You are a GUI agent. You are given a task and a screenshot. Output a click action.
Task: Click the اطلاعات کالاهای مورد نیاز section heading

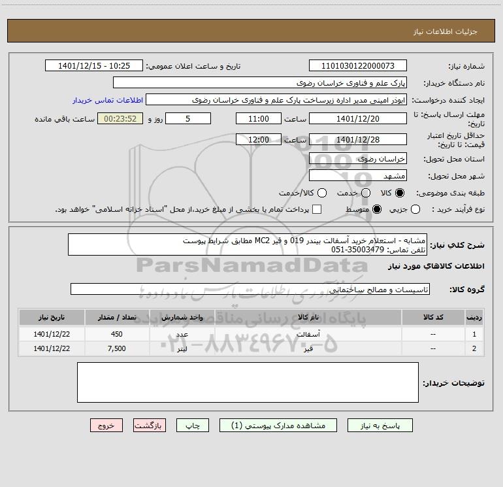(x=436, y=266)
